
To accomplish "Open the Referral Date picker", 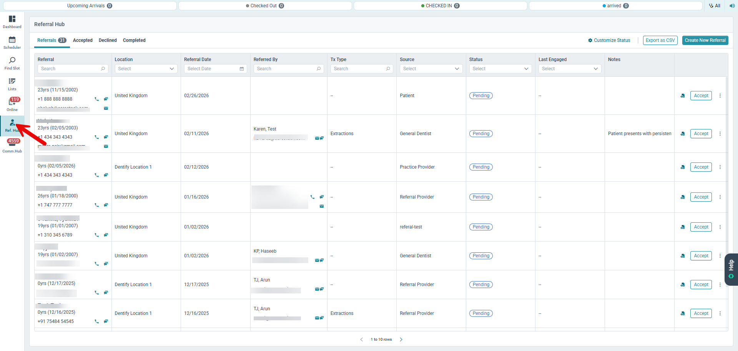I will pyautogui.click(x=215, y=69).
